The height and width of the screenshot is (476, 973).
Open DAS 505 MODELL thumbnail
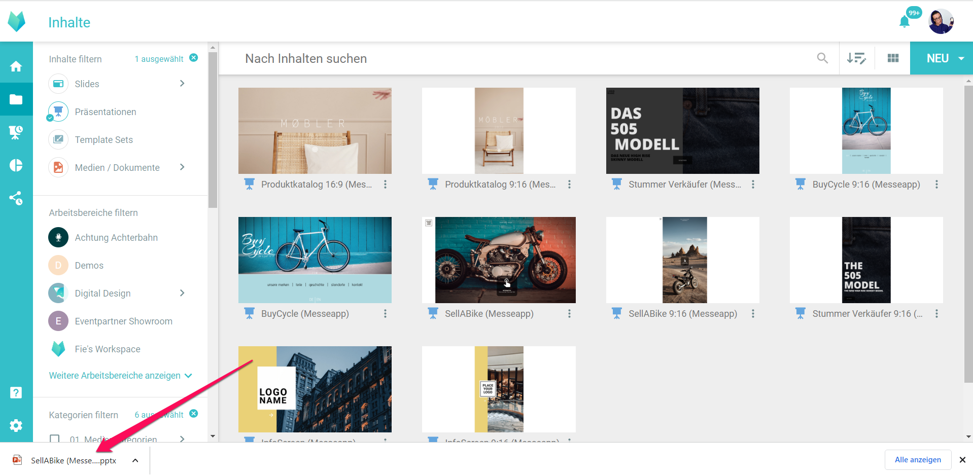[682, 131]
